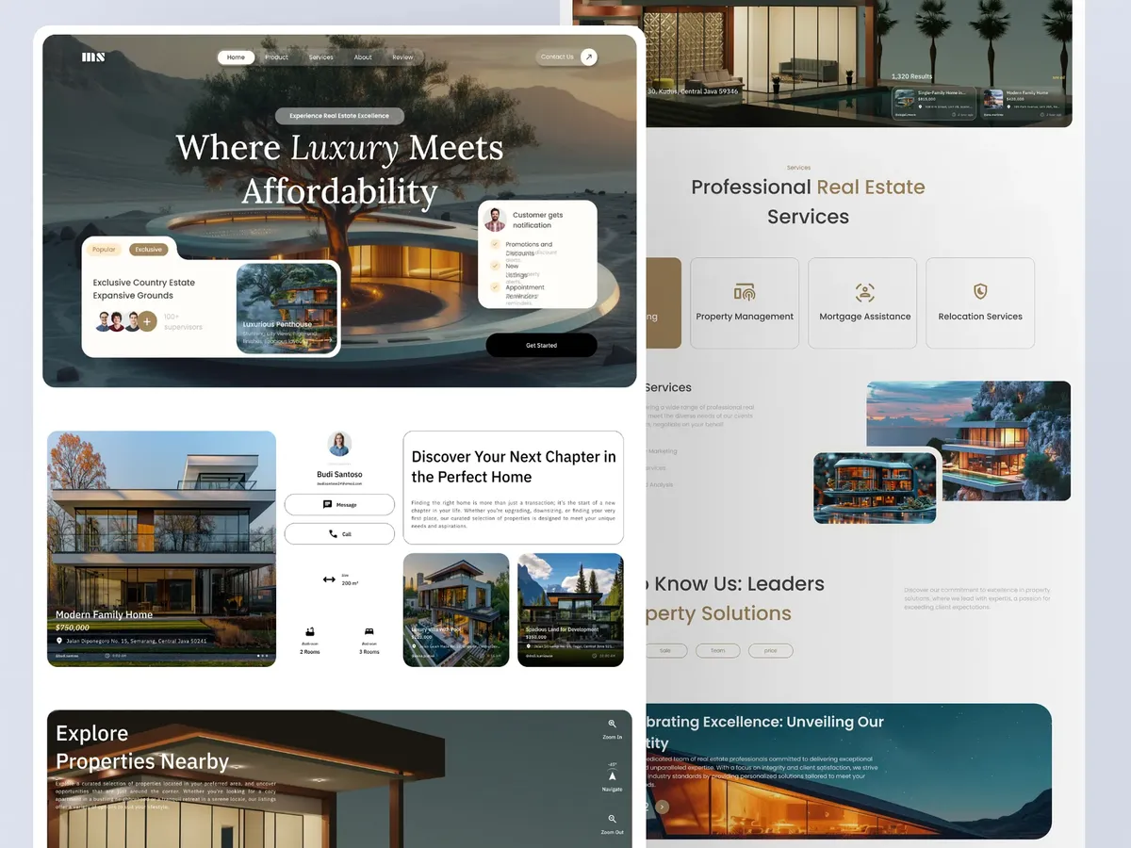Image resolution: width=1131 pixels, height=848 pixels.
Task: Click the Get Started button
Action: (541, 345)
